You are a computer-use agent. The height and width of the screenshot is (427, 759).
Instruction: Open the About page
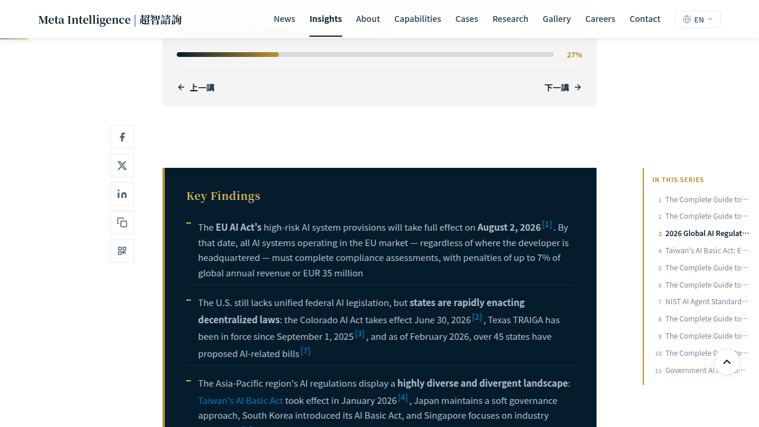click(x=368, y=19)
